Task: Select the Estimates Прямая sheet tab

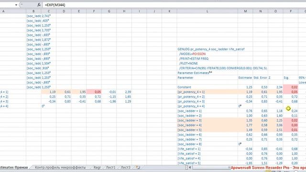Action: [x=14, y=167]
